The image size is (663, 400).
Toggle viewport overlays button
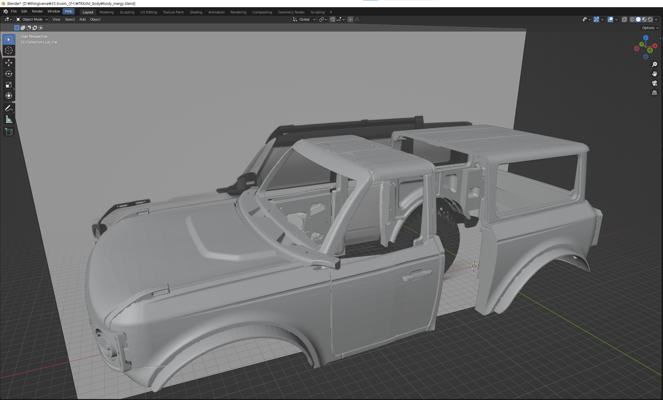pyautogui.click(x=610, y=19)
